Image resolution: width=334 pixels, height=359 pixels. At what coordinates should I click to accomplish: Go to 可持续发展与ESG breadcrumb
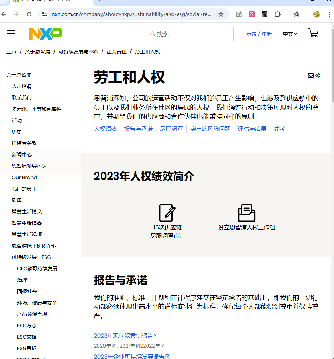pos(78,52)
